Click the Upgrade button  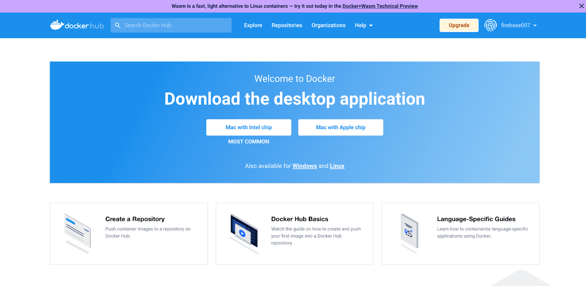(x=459, y=25)
